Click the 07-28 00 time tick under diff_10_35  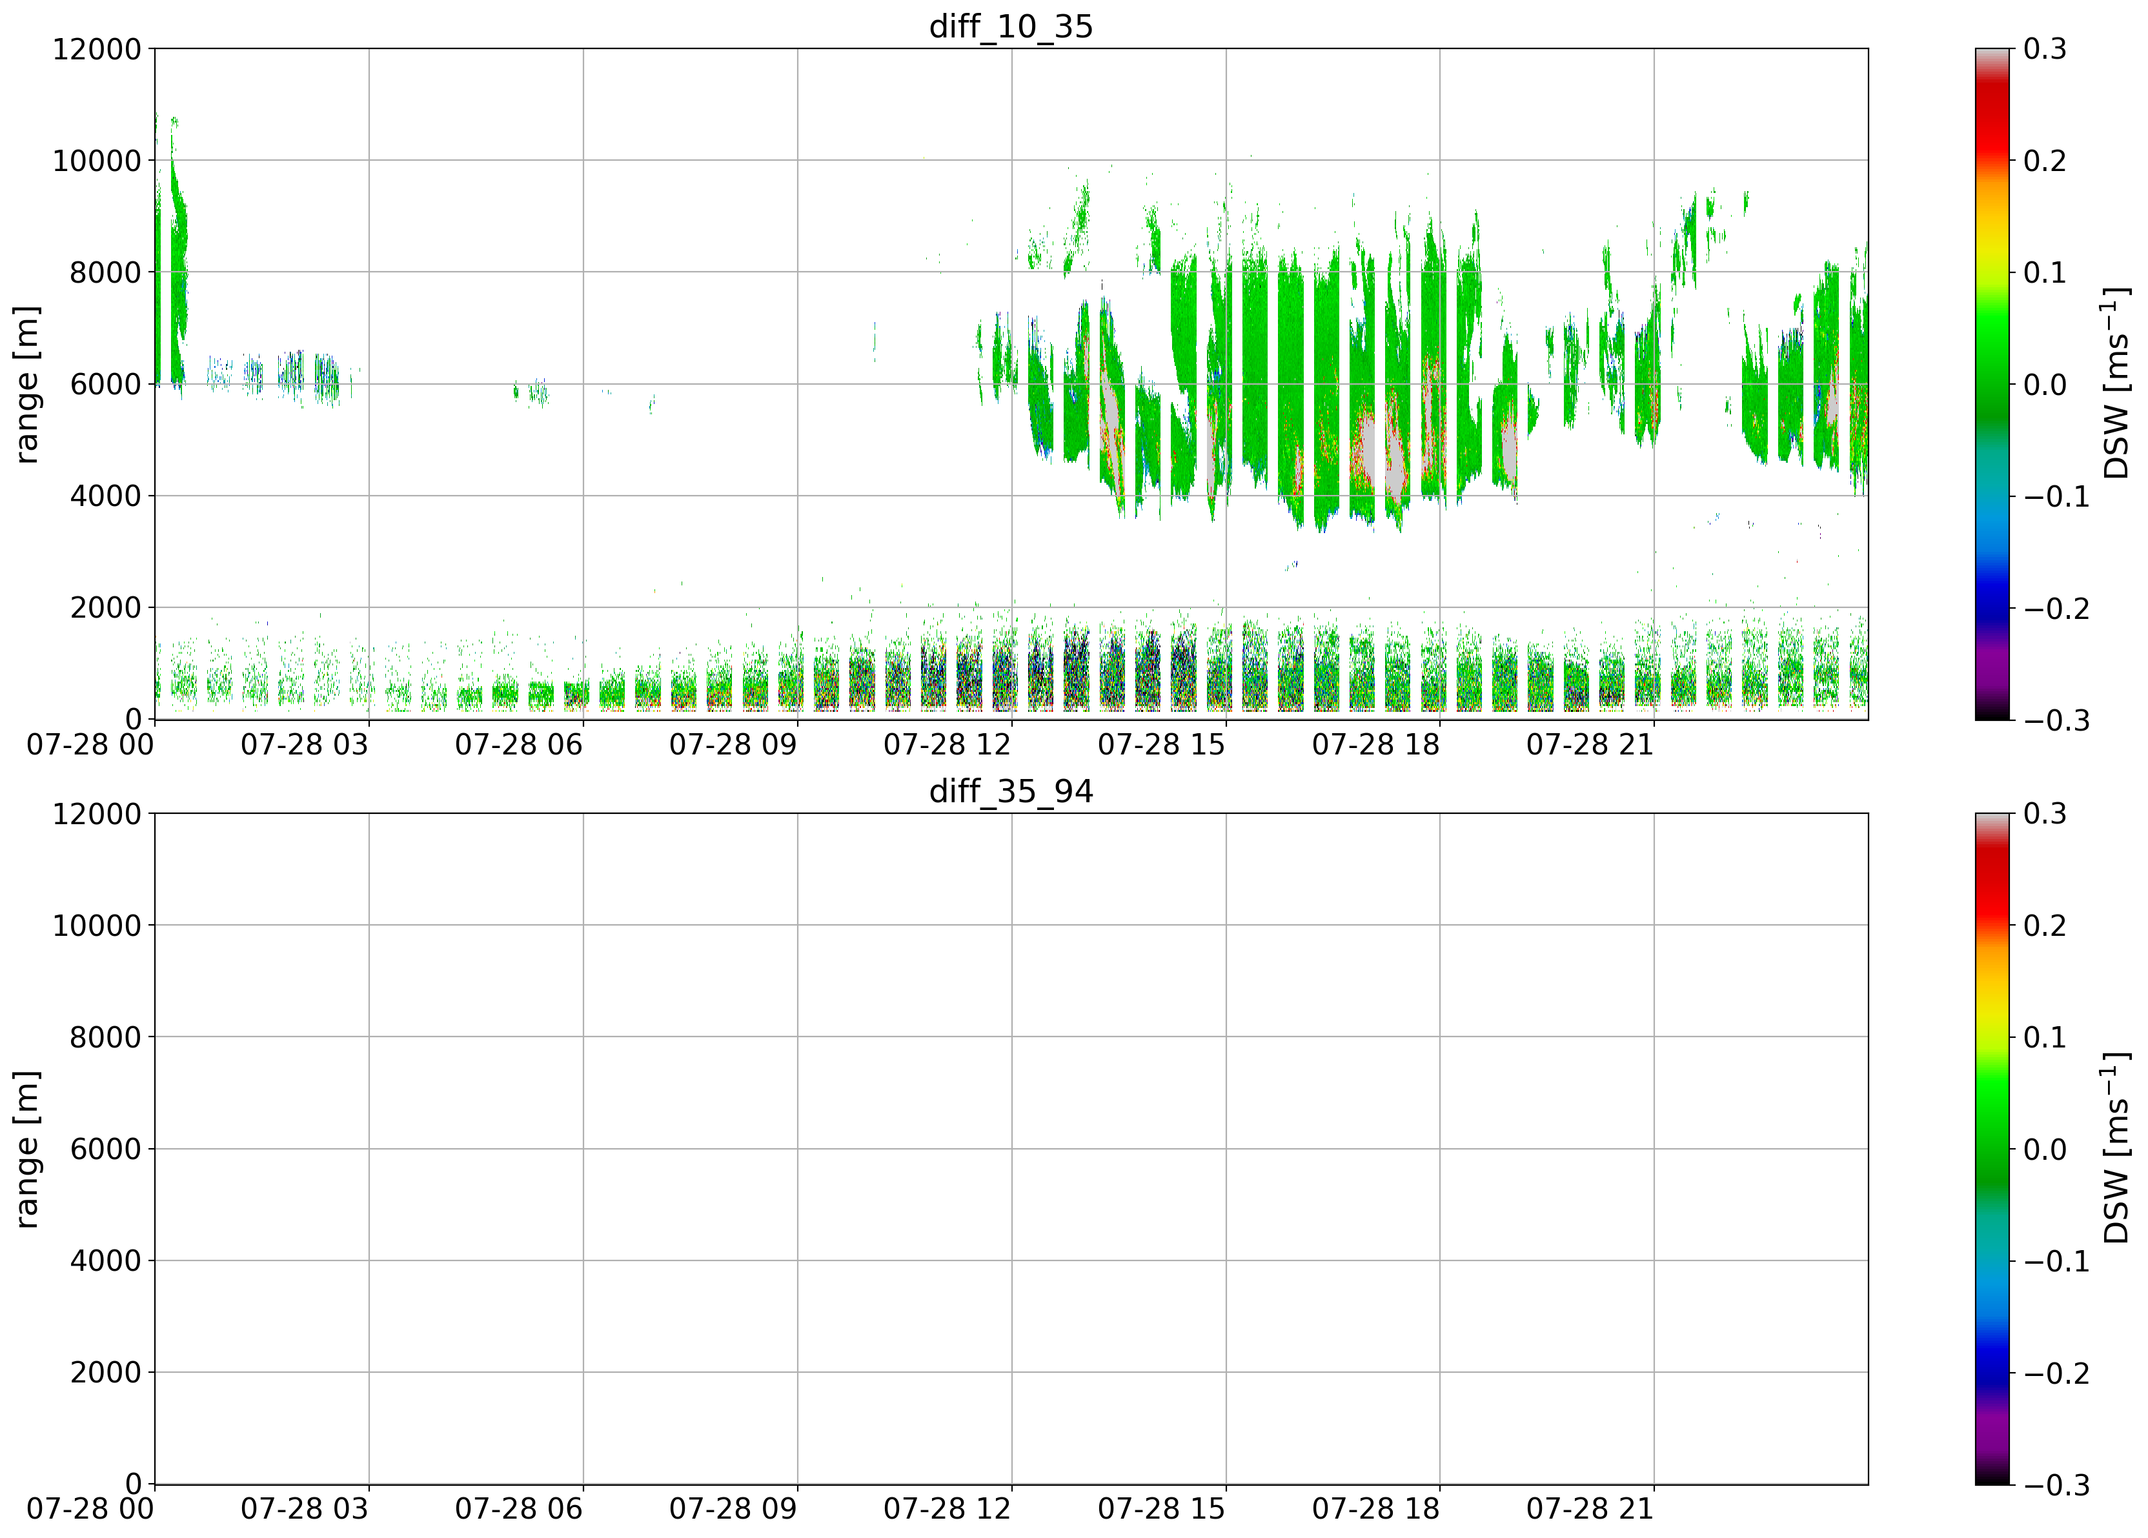[x=90, y=744]
